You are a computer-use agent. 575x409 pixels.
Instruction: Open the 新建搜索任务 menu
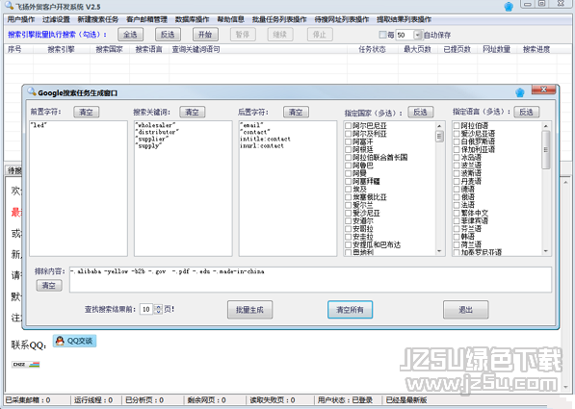(98, 19)
